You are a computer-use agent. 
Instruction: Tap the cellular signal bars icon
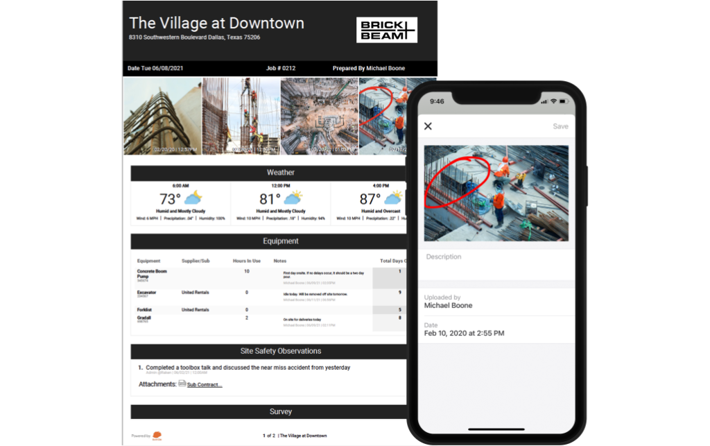[542, 102]
